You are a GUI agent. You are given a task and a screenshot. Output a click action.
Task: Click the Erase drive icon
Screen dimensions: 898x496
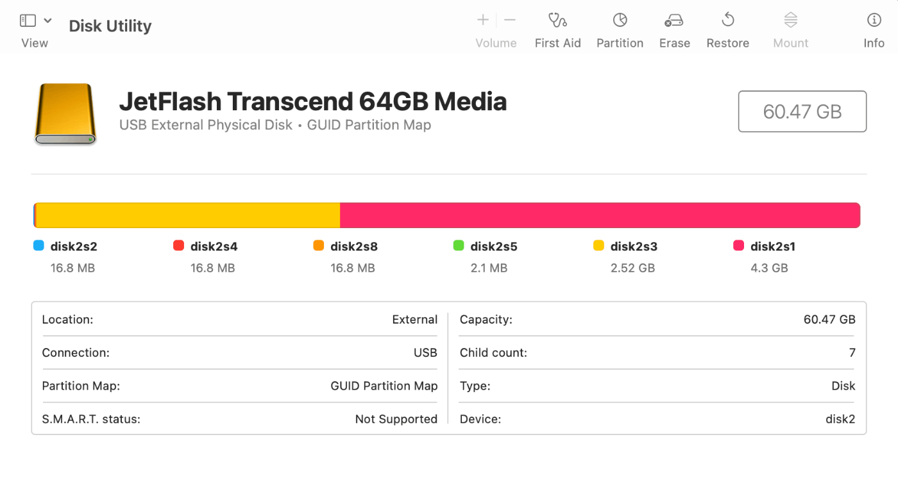[x=674, y=21]
